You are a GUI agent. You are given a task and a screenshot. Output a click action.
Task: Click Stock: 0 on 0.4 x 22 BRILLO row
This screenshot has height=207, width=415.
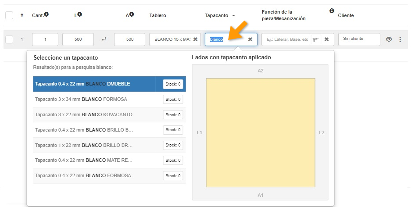(x=173, y=130)
